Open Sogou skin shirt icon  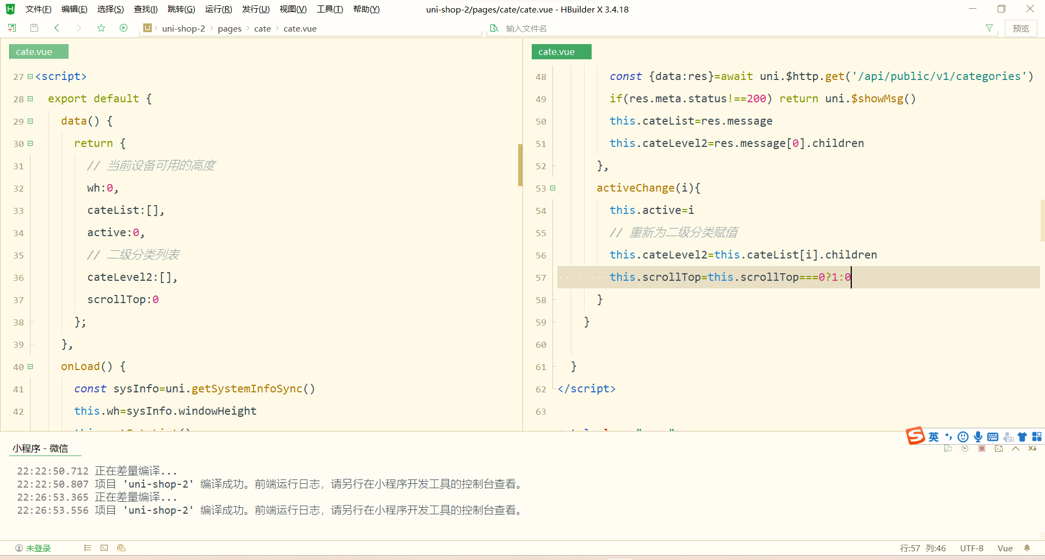pyautogui.click(x=1022, y=437)
